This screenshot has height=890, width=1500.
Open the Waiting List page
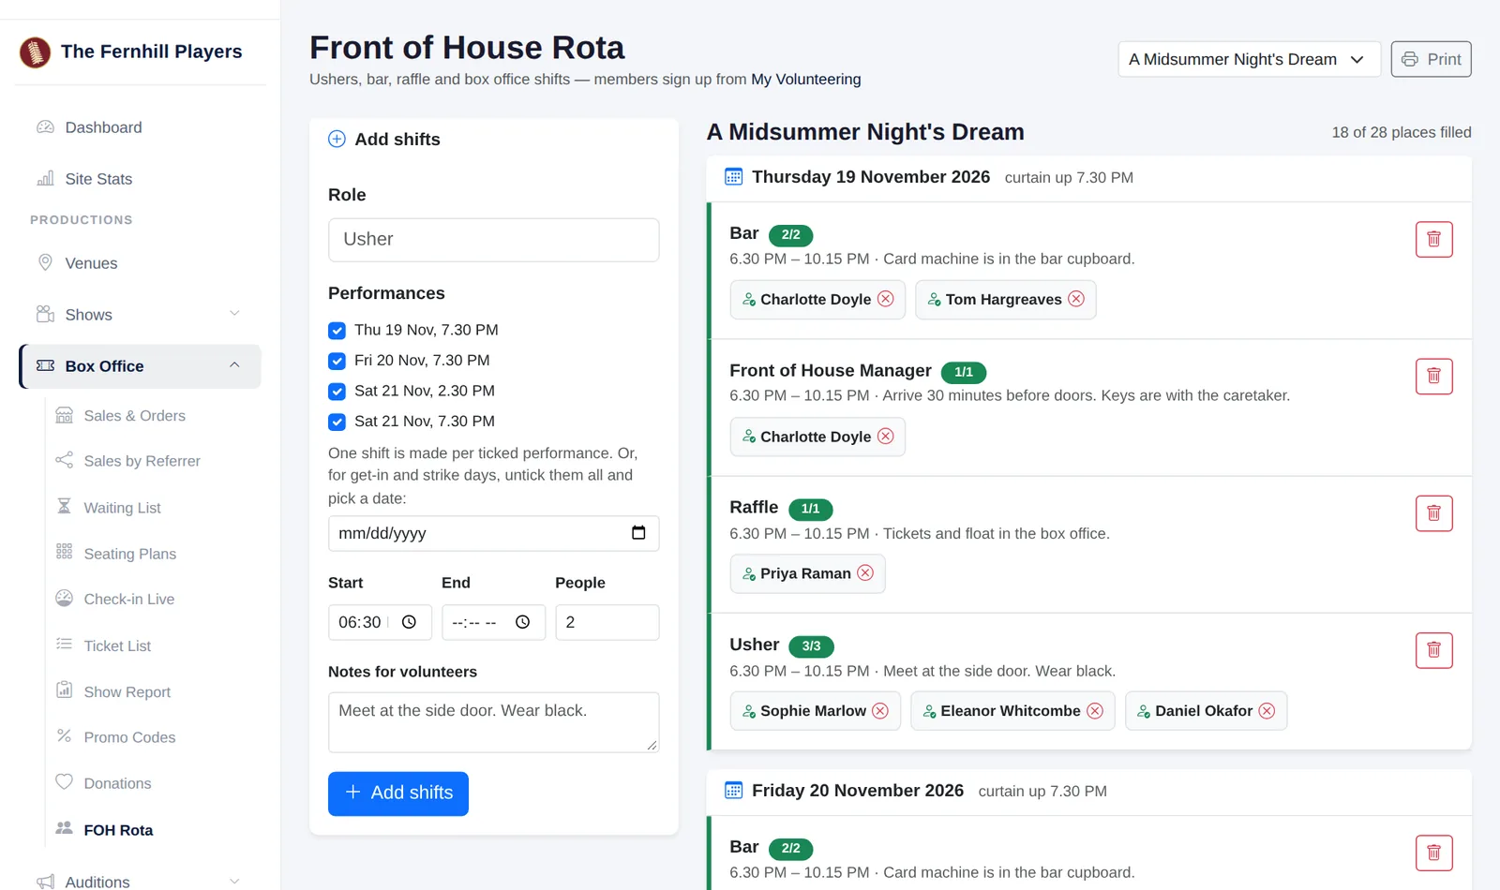122,508
